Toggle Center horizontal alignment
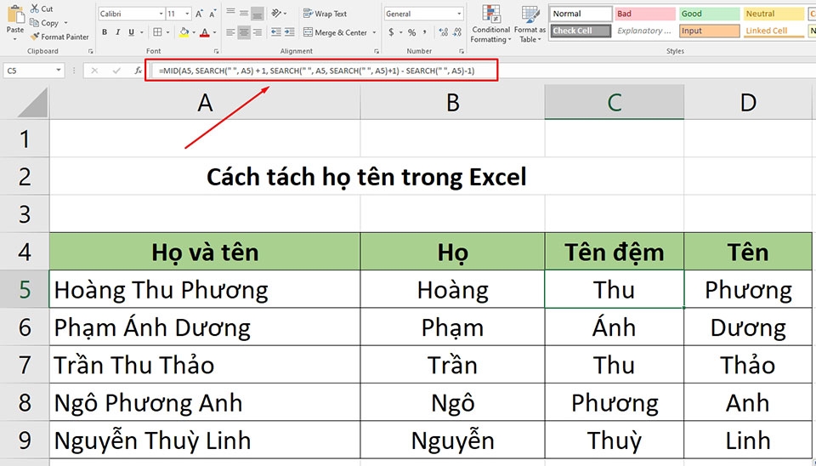This screenshot has width=816, height=466. (244, 32)
